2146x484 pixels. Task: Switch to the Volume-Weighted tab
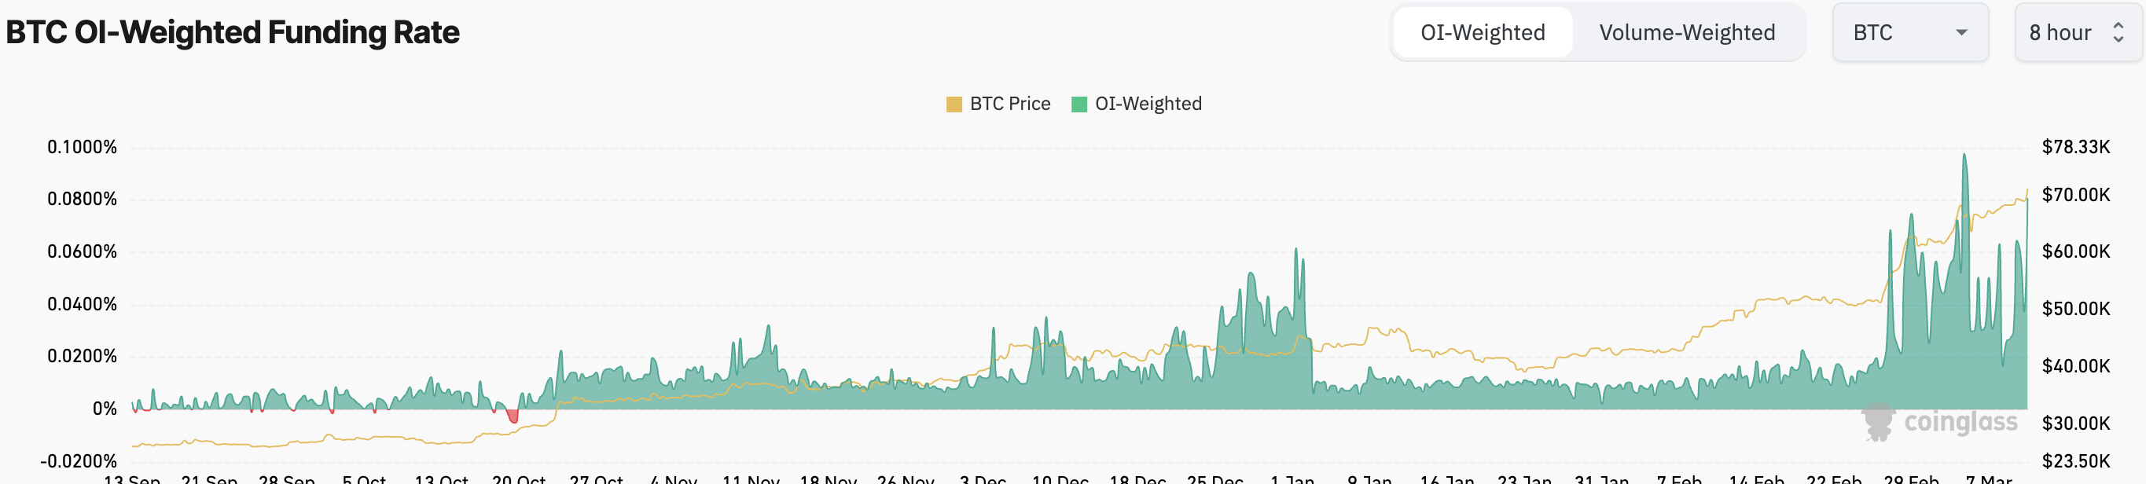[x=1686, y=32]
